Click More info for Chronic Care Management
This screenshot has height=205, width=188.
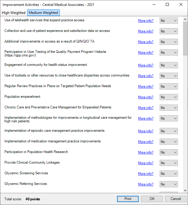(x=146, y=108)
